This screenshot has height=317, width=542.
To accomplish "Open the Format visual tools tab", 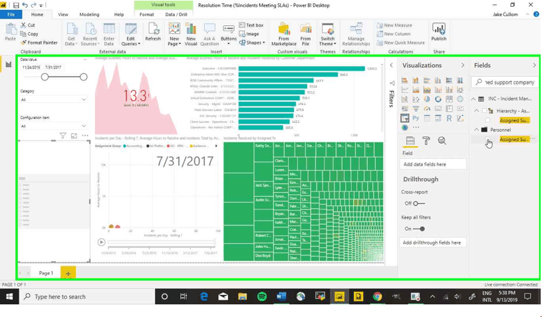I will [x=146, y=15].
